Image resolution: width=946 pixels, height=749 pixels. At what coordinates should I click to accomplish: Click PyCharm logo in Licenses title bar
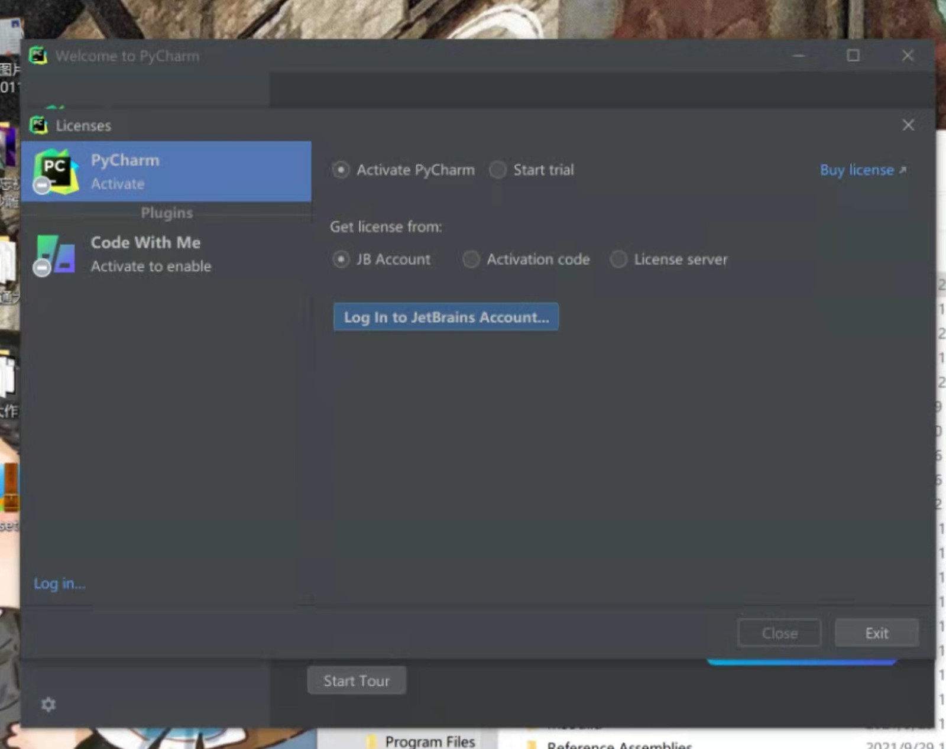click(x=38, y=125)
